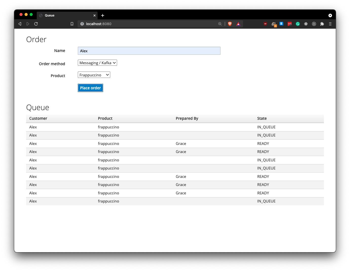Click the uBlock Origin extension icon
The image size is (350, 271).
(265, 24)
